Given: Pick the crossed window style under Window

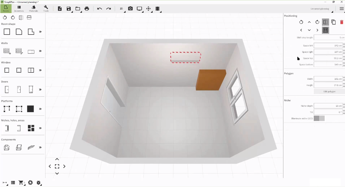Looking at the screenshot, I should (31, 70).
